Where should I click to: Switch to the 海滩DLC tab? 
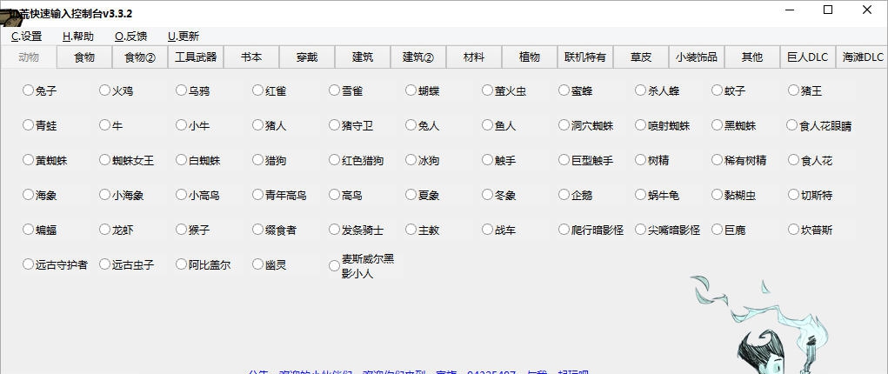[862, 57]
